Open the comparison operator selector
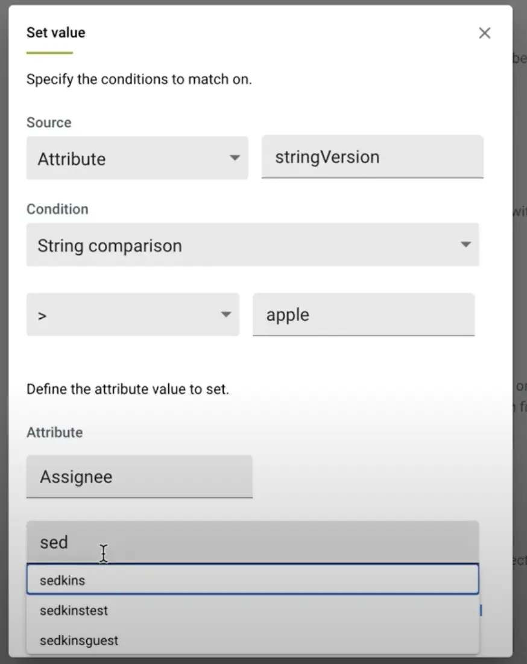The width and height of the screenshot is (527, 664). (x=133, y=314)
